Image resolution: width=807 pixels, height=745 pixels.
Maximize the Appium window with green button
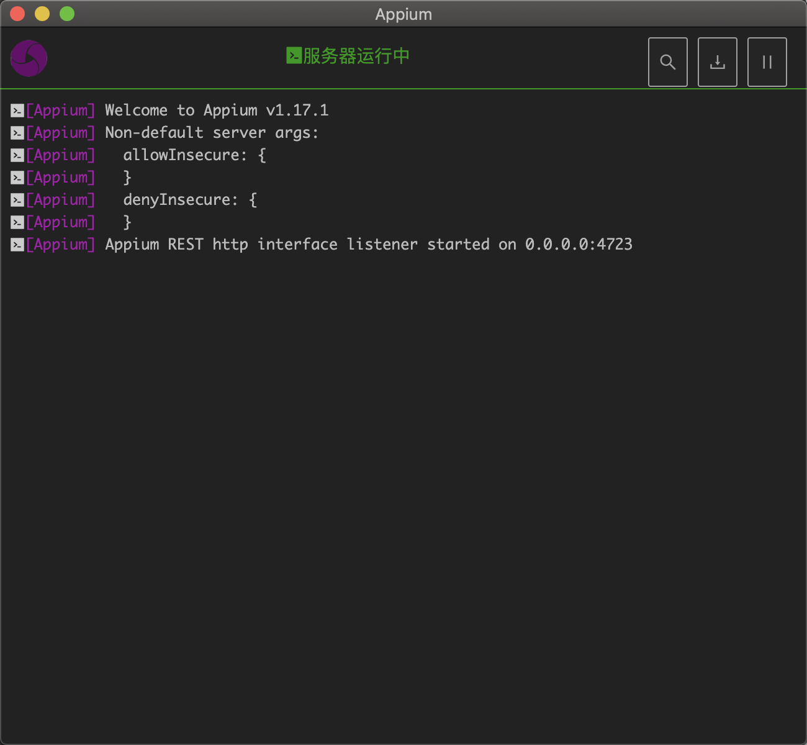pyautogui.click(x=67, y=14)
